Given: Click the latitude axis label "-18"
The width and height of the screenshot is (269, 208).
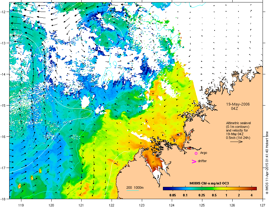Looking at the screenshot, I should [x=3, y=199].
